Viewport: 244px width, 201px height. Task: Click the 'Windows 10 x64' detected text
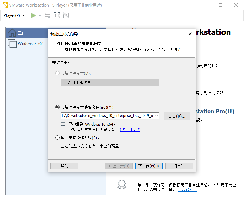[99, 124]
